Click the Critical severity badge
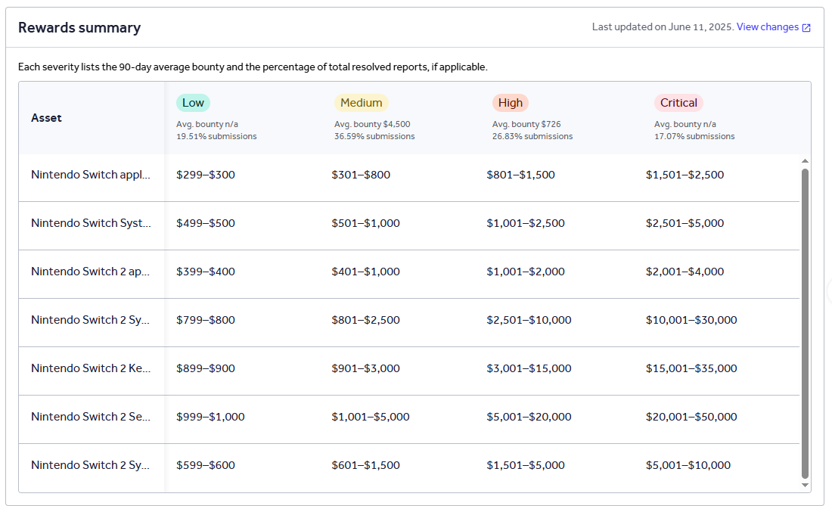The width and height of the screenshot is (832, 506). (678, 103)
